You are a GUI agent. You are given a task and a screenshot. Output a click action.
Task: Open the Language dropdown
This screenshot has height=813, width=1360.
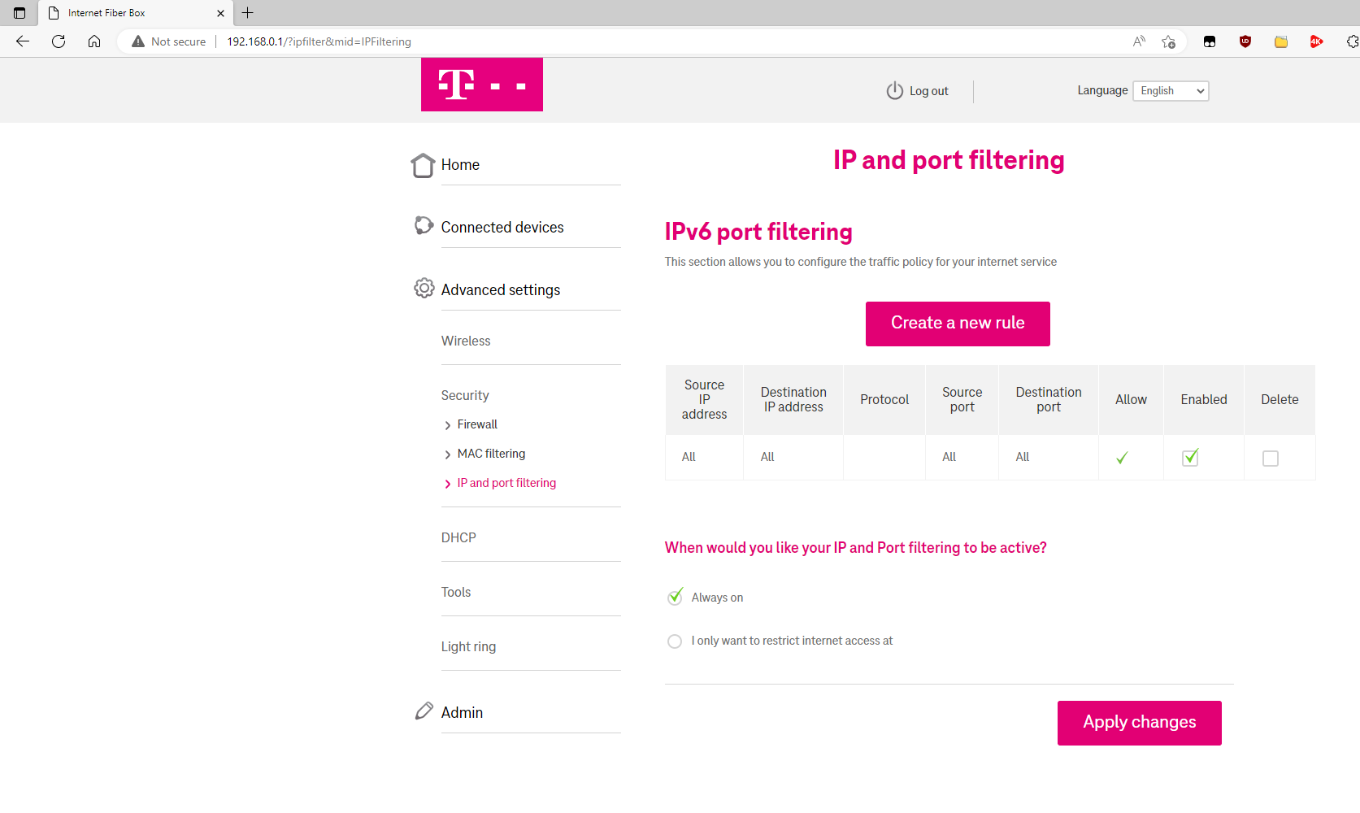[x=1171, y=91]
